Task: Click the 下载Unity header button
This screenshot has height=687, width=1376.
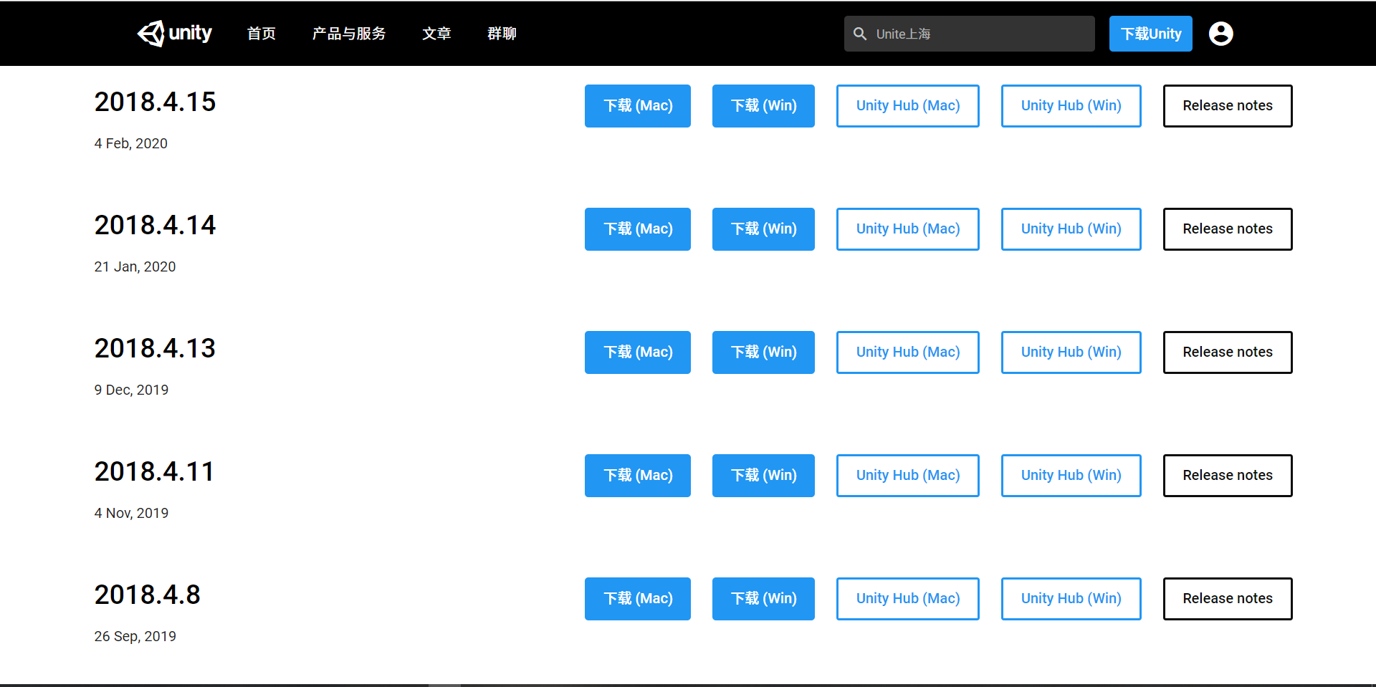Action: click(1150, 34)
